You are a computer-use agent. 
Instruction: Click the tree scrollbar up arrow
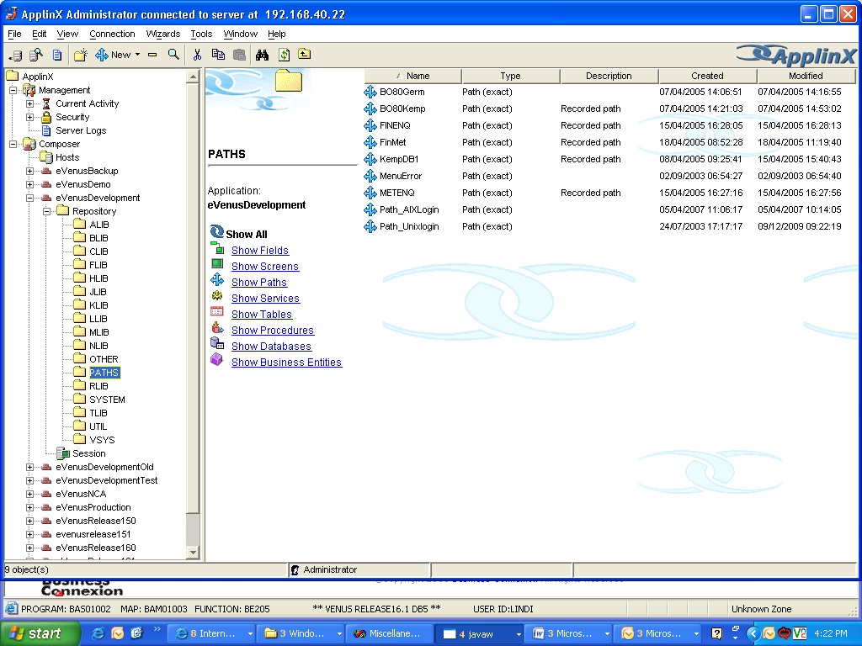point(193,77)
